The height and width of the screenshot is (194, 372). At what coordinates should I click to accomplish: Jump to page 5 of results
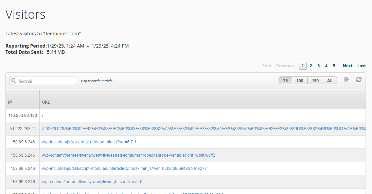coord(334,66)
